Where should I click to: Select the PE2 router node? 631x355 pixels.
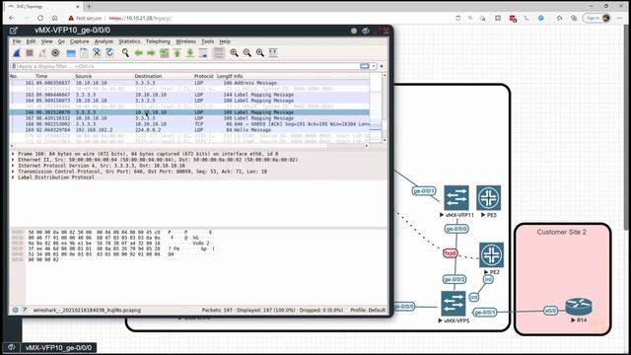point(491,254)
